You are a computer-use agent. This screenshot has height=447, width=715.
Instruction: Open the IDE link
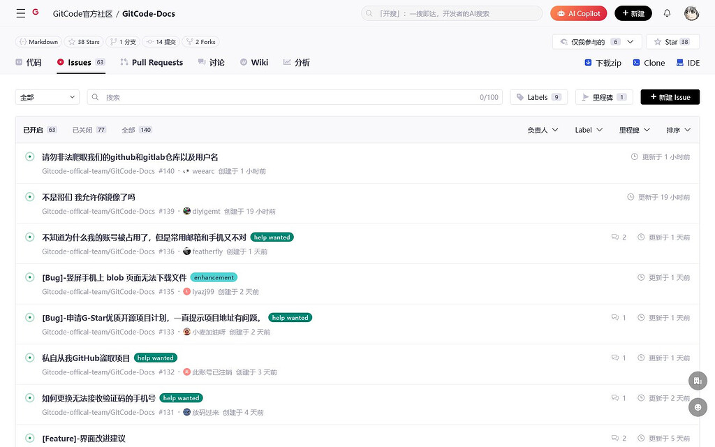pyautogui.click(x=688, y=63)
